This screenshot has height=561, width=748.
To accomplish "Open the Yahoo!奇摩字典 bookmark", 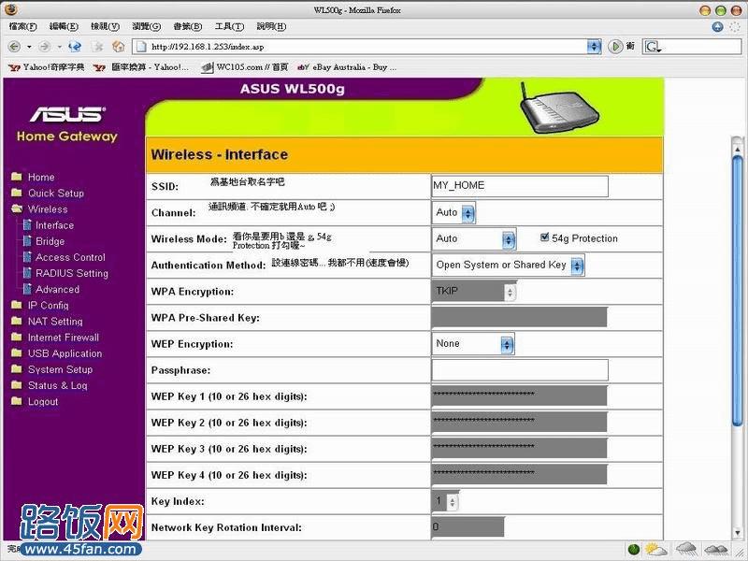I will tap(46, 67).
